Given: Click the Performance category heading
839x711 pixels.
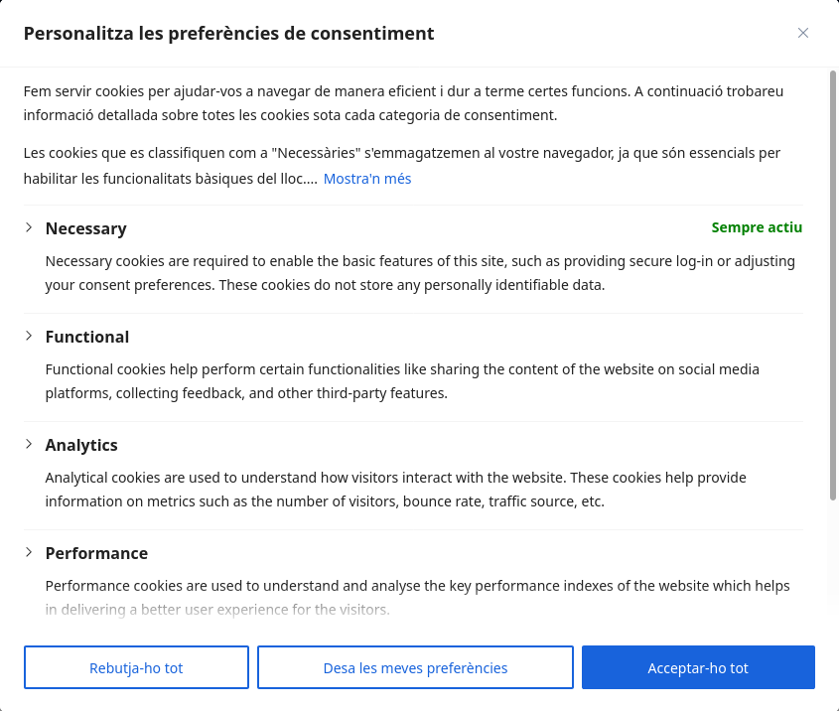Looking at the screenshot, I should [x=96, y=553].
